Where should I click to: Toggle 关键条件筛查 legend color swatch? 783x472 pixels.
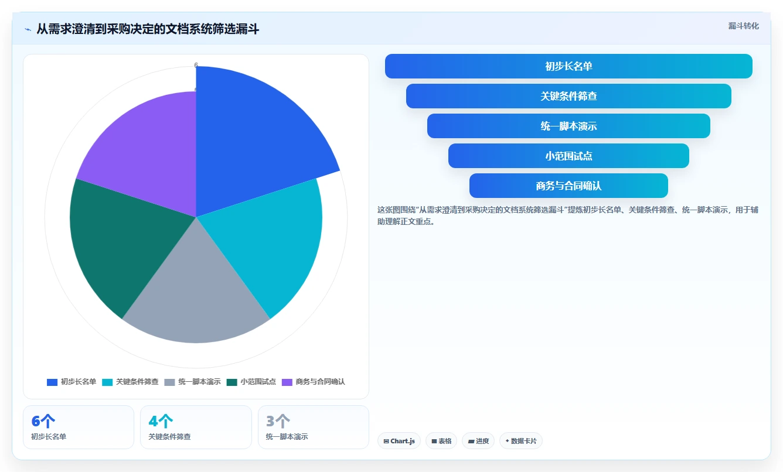[x=107, y=382]
